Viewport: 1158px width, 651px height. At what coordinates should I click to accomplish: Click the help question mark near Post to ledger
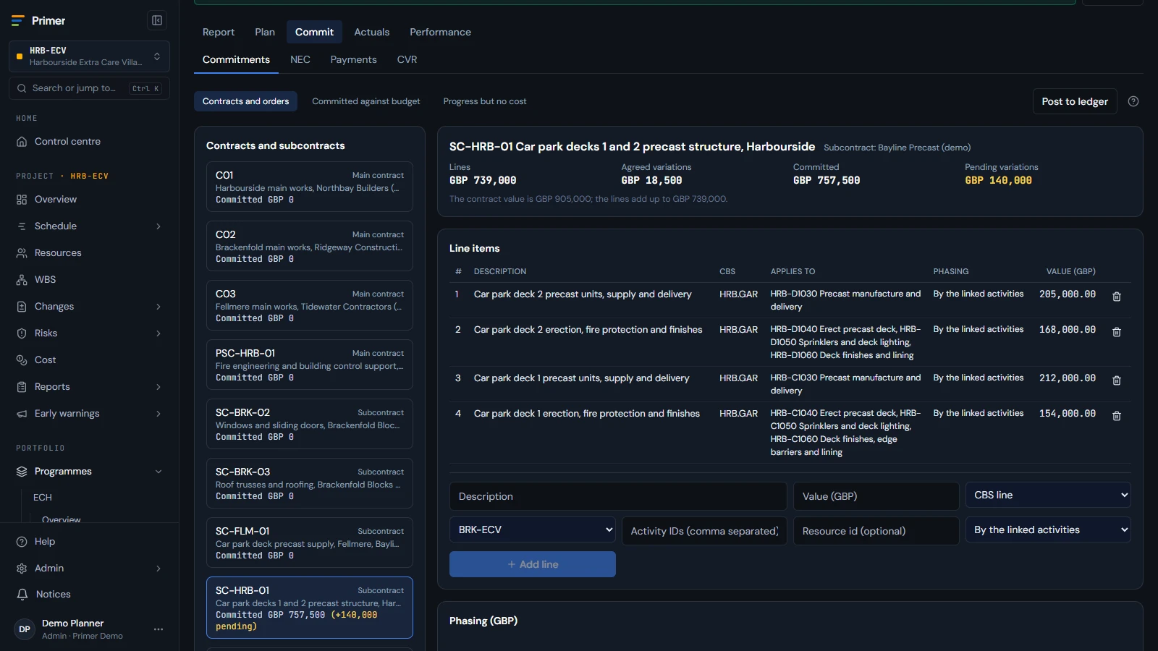(1133, 101)
